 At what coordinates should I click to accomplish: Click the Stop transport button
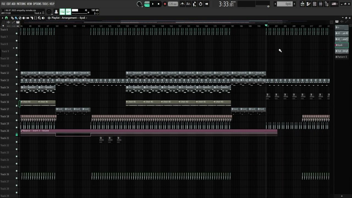point(158,4)
